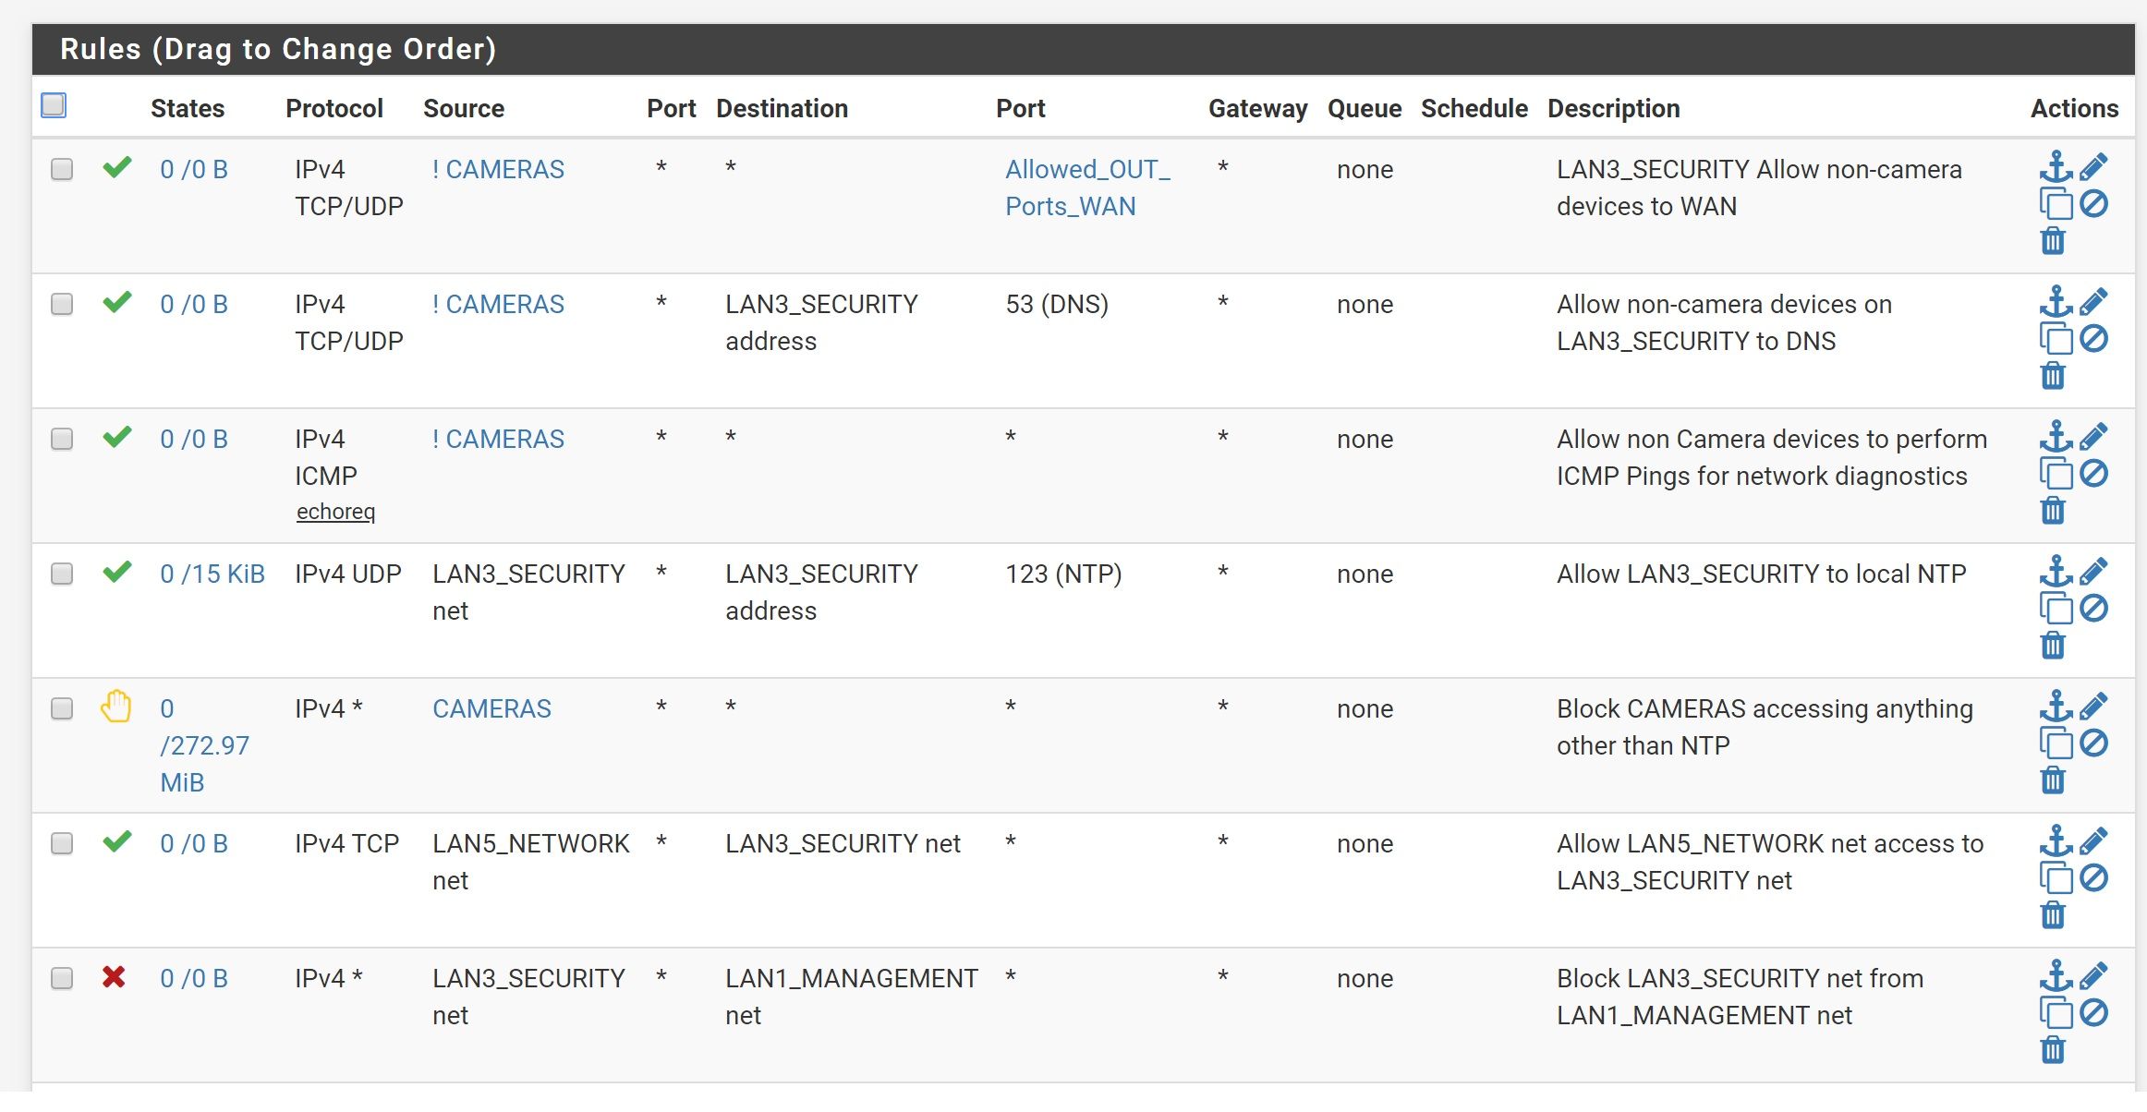Tick the LAN5_NETWORK rule checkbox
This screenshot has height=1112, width=2147.
[62, 843]
